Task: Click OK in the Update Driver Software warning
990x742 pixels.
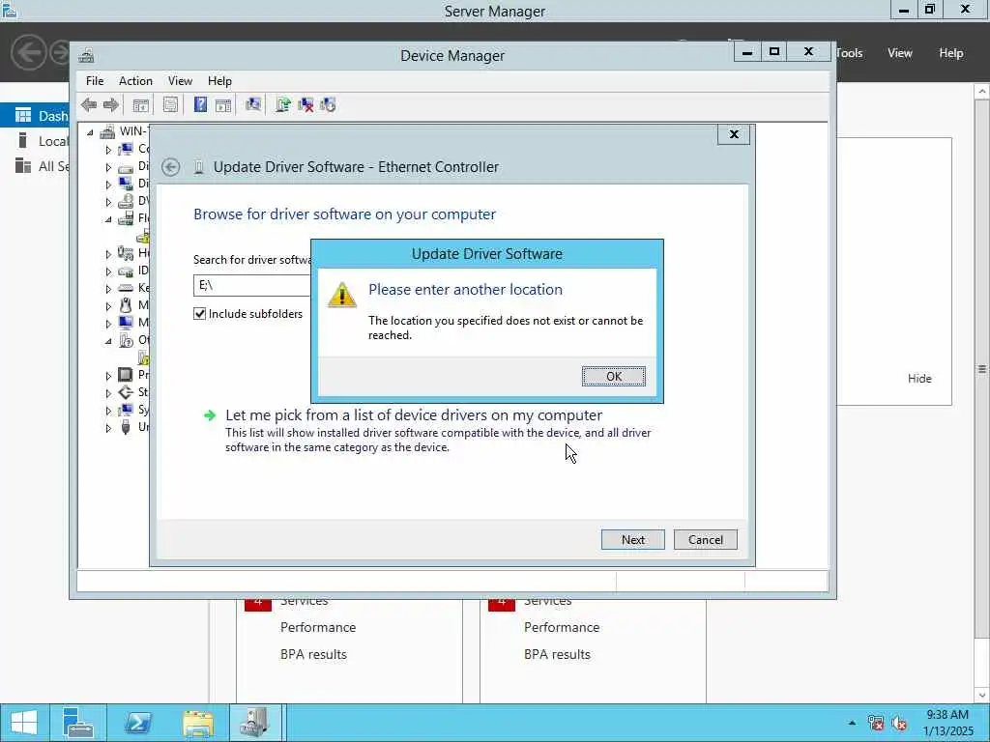Action: (x=613, y=376)
